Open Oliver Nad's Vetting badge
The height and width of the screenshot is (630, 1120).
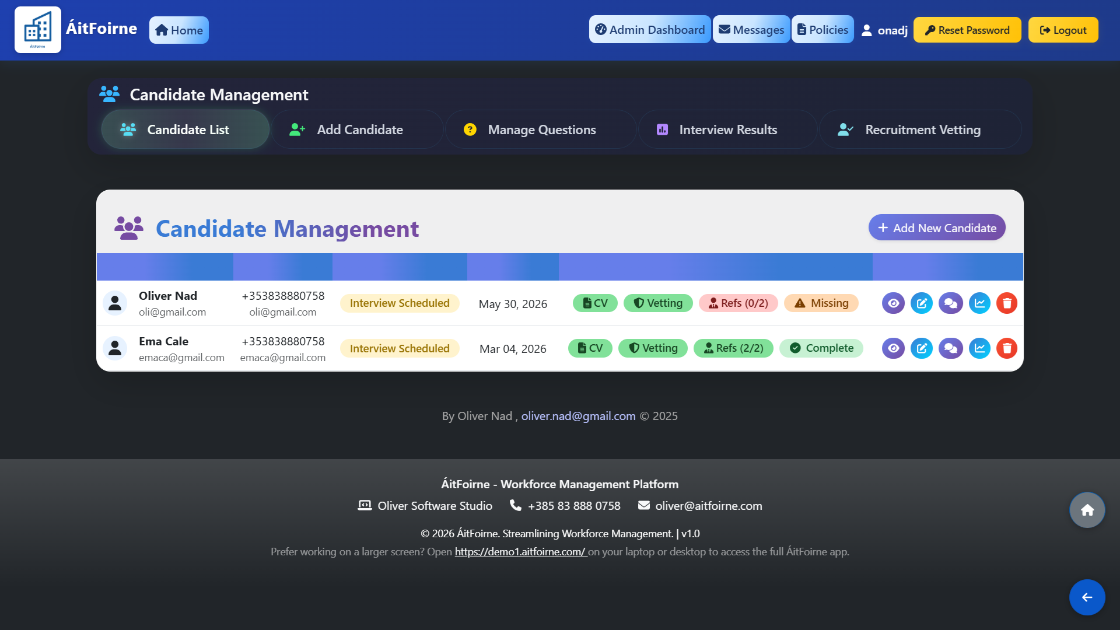(x=658, y=303)
